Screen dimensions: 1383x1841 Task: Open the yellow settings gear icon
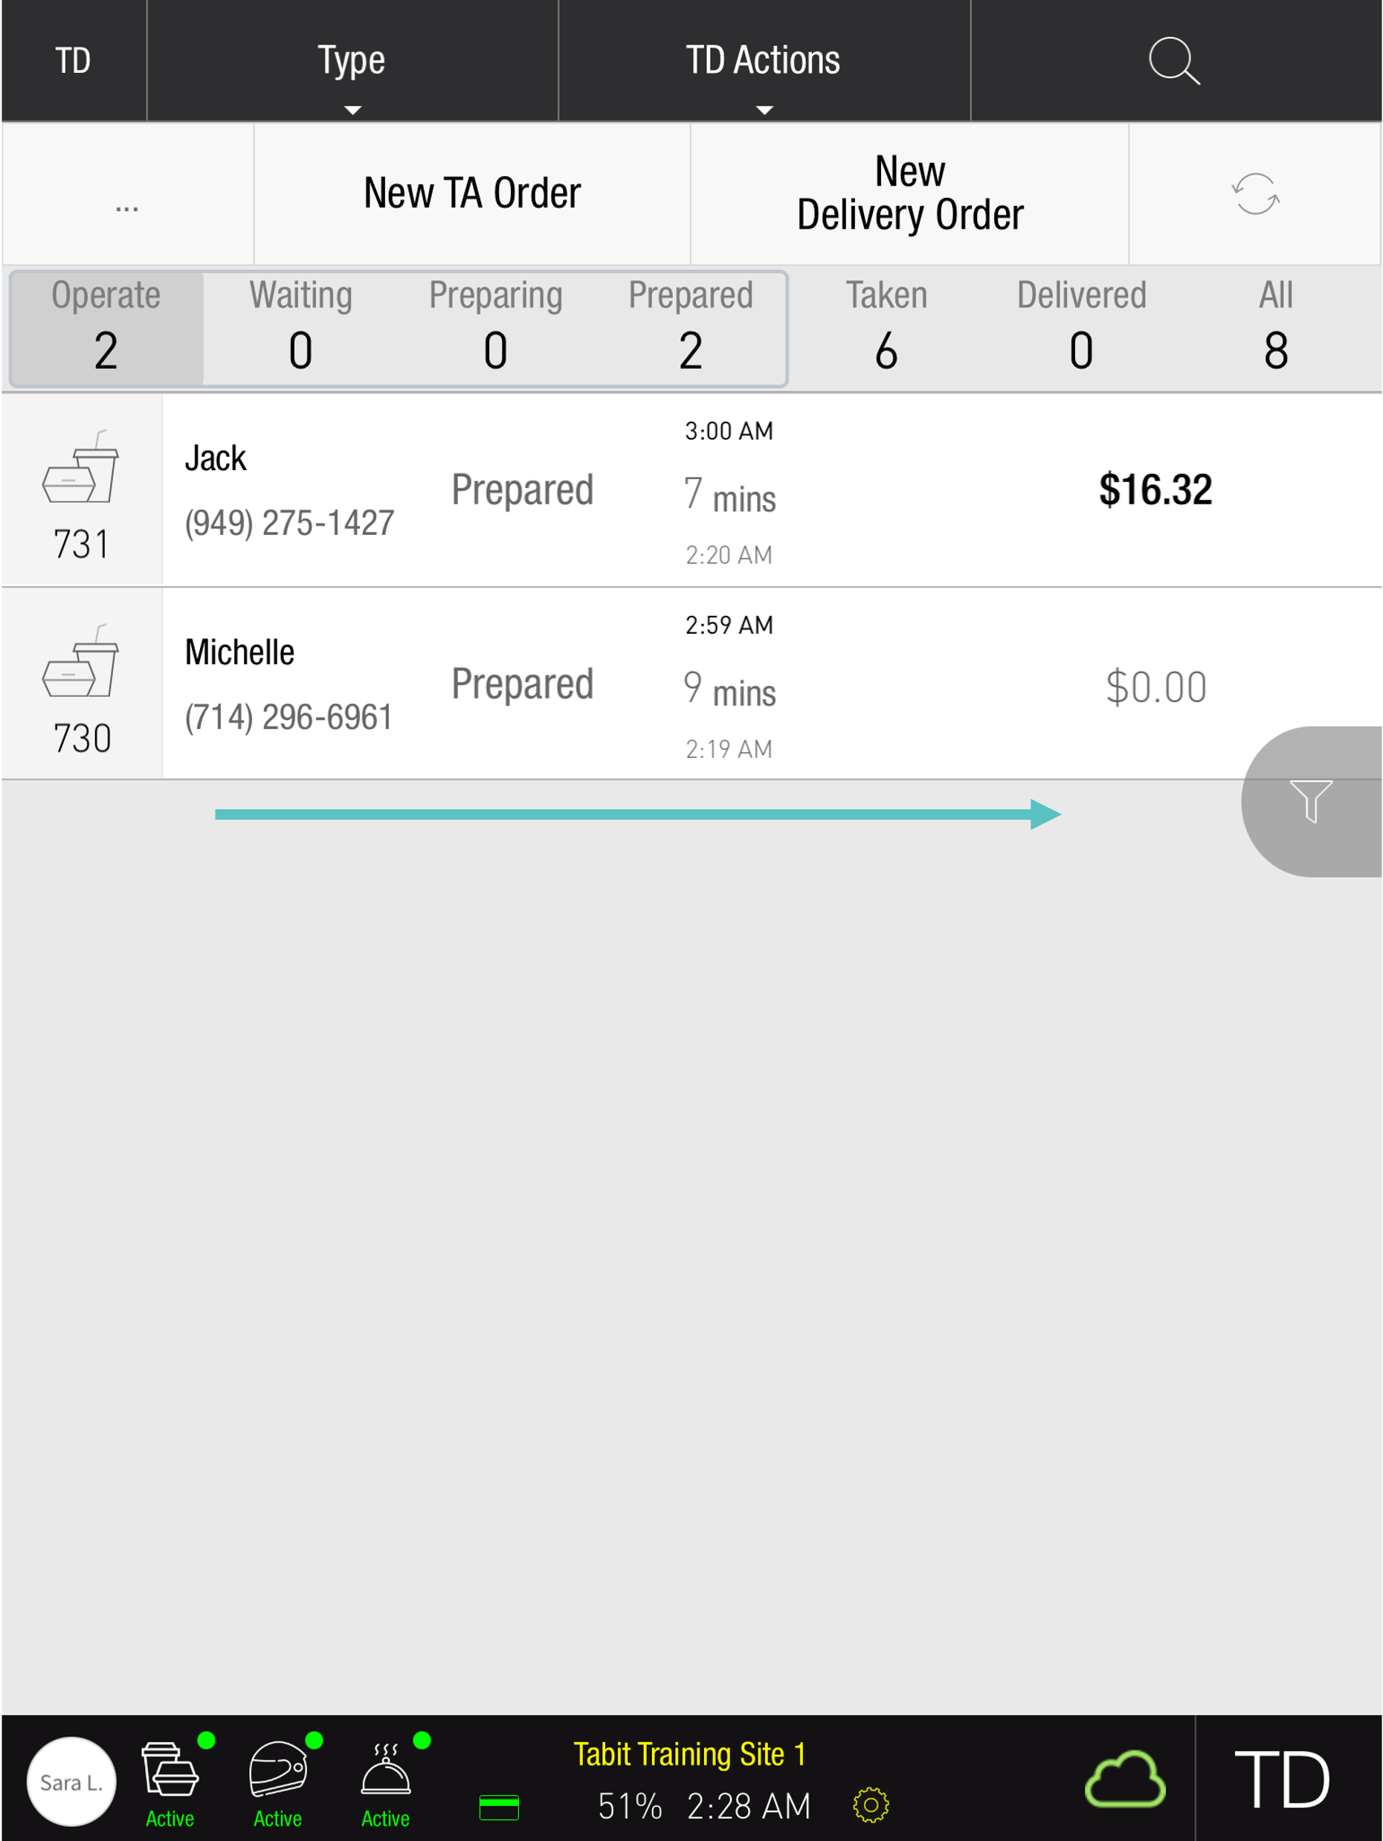coord(871,1805)
